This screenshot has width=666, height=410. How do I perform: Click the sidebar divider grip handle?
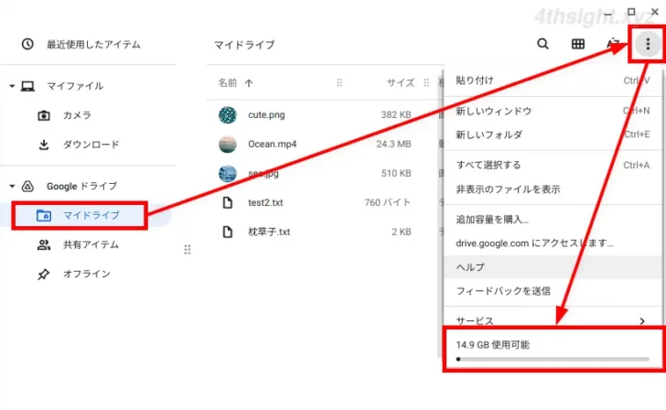pos(188,250)
